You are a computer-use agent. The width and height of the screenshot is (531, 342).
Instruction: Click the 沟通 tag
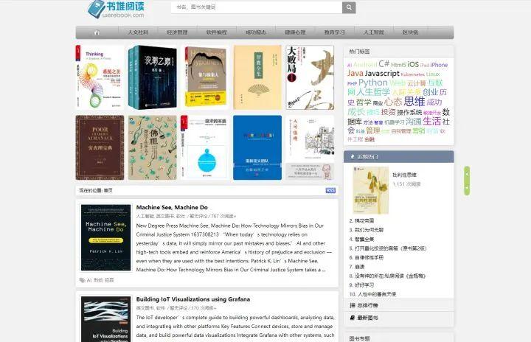click(414, 122)
